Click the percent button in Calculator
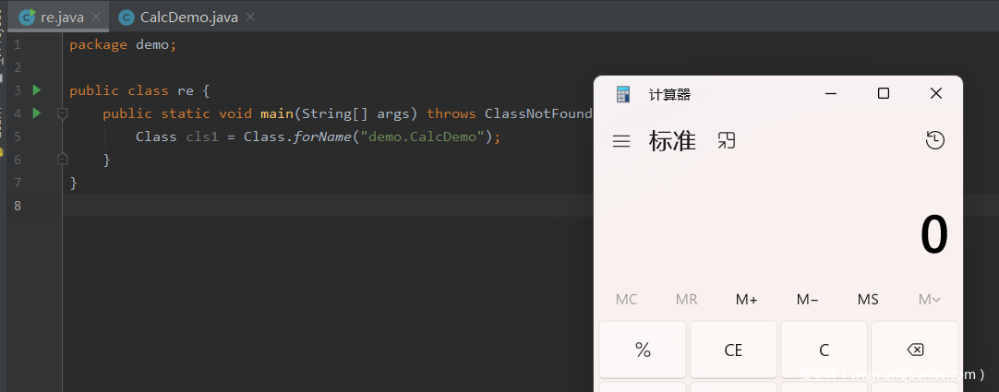The image size is (999, 392). 643,350
